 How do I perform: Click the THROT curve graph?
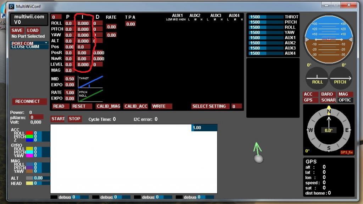click(90, 82)
